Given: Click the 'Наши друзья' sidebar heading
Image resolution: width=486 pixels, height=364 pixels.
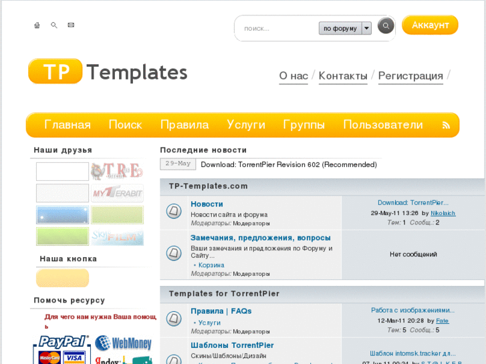Looking at the screenshot, I should 63,150.
